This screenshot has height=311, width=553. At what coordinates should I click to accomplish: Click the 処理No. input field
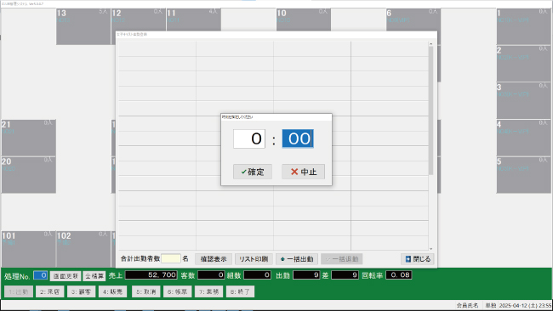pos(41,275)
